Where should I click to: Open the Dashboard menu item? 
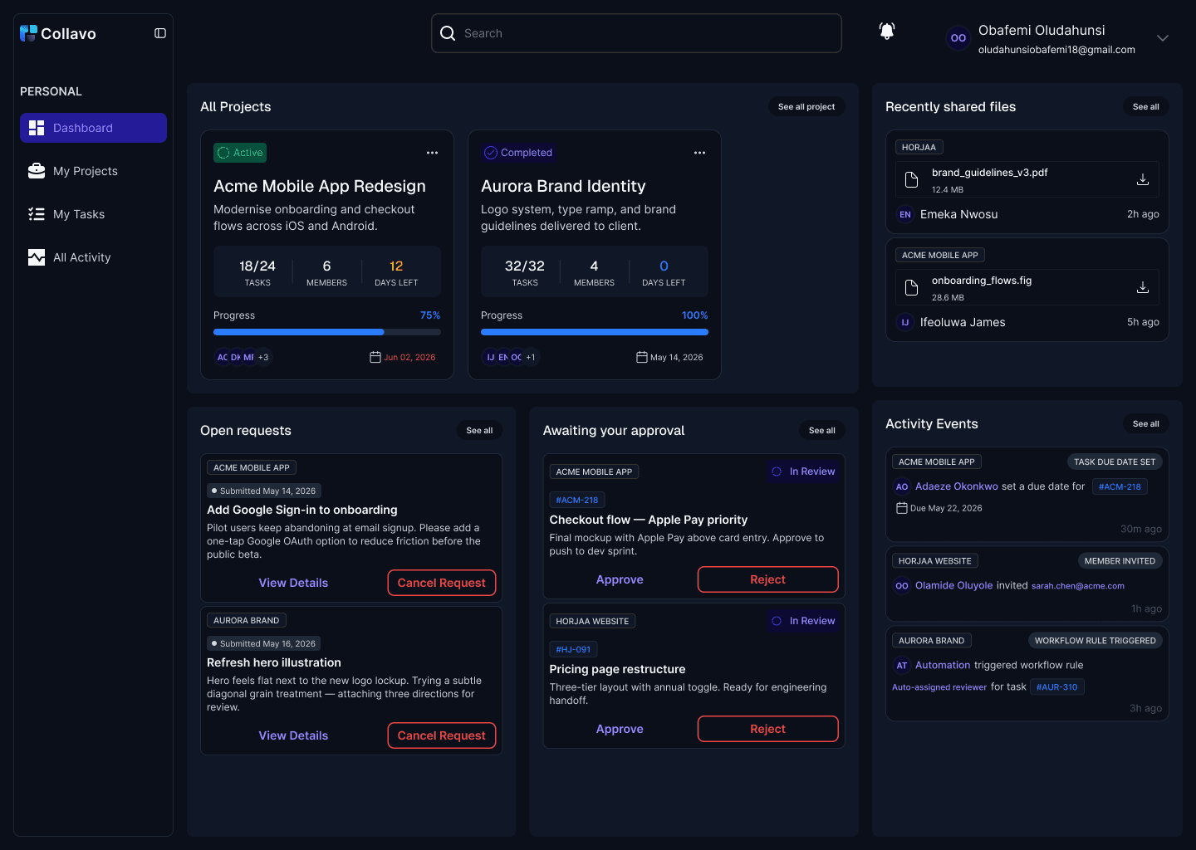click(93, 128)
